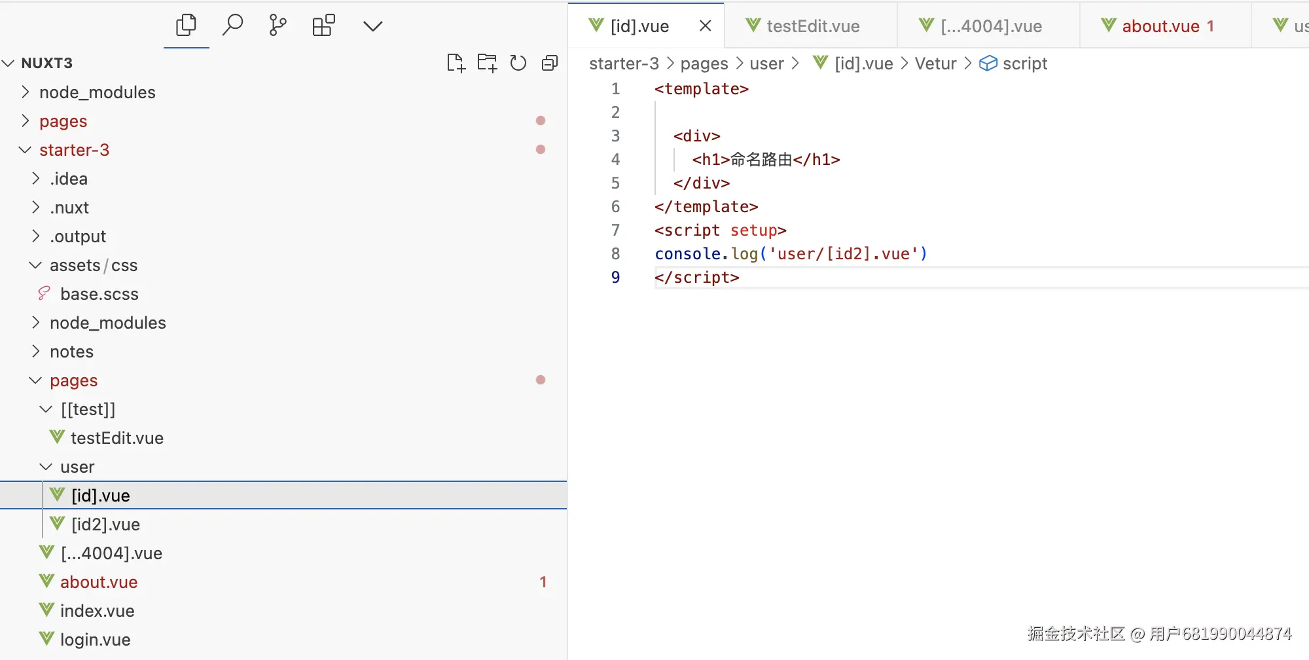The width and height of the screenshot is (1309, 660).
Task: Click [id].vue in the breadcrumb
Action: [x=863, y=64]
